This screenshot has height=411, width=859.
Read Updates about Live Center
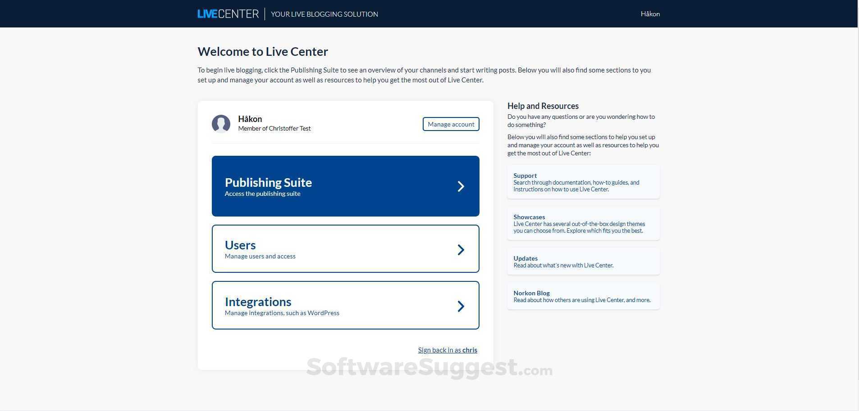coord(583,261)
